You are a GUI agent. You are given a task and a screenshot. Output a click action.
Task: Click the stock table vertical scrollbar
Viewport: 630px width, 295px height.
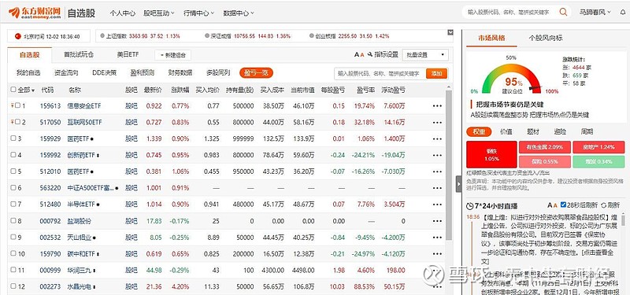(x=449, y=164)
